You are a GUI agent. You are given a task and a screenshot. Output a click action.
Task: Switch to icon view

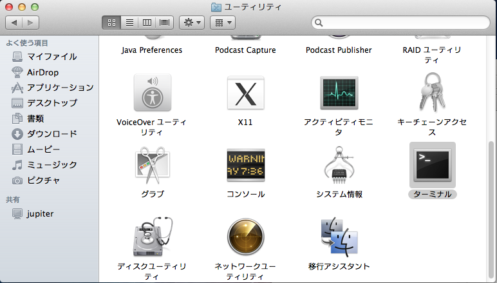point(111,23)
